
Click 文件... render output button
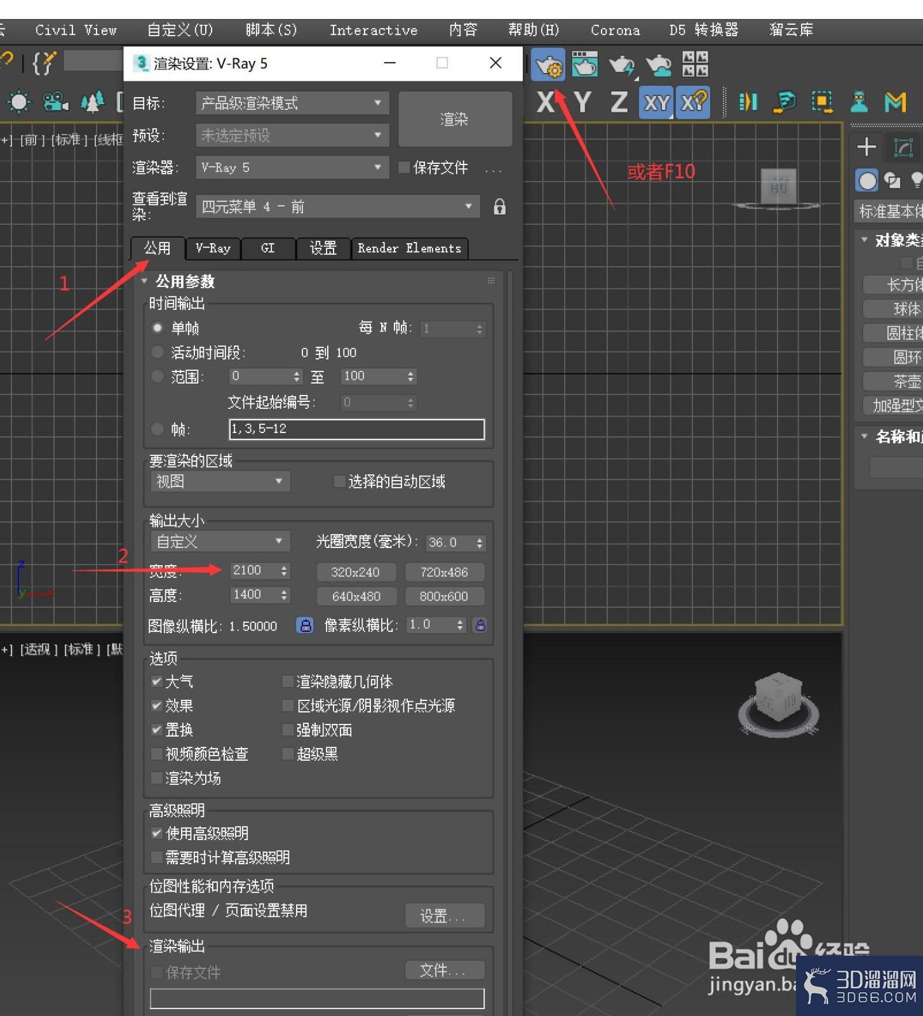point(444,970)
